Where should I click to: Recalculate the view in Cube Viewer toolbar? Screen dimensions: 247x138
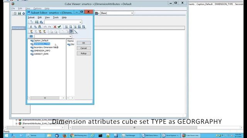tap(24, 13)
